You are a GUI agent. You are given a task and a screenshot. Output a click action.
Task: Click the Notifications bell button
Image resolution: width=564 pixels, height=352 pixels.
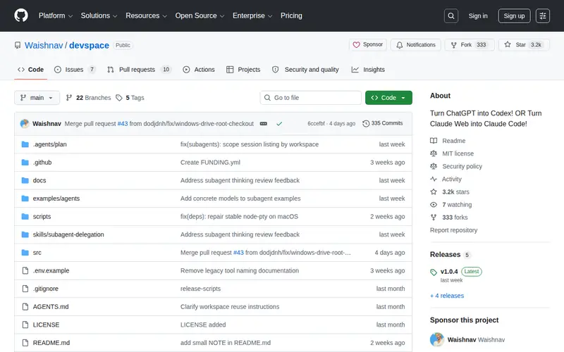(x=415, y=44)
